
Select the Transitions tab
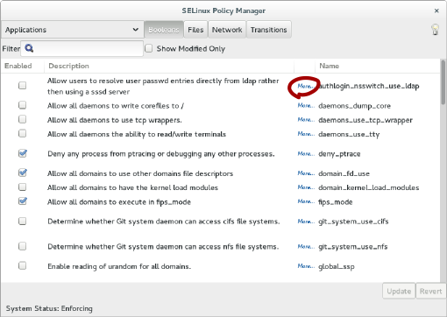(269, 30)
